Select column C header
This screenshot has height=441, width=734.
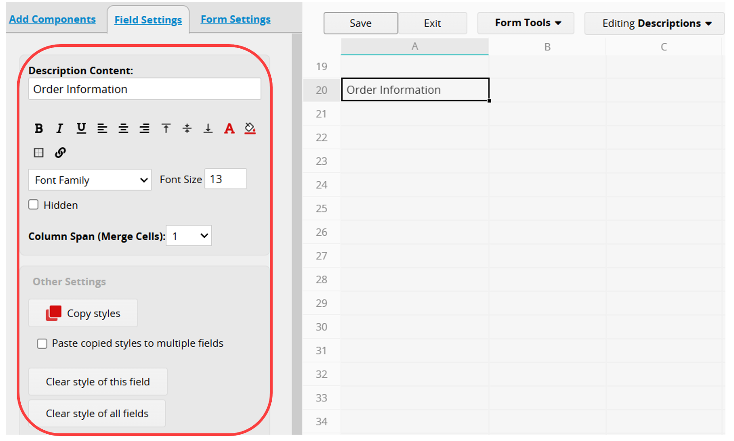click(x=664, y=47)
